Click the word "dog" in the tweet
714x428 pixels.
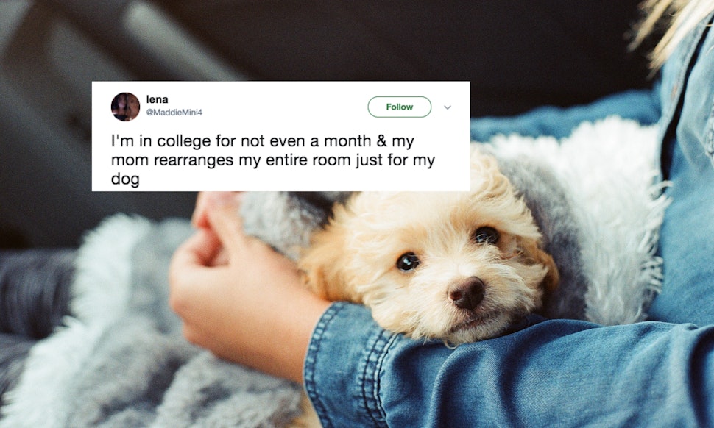tap(125, 179)
